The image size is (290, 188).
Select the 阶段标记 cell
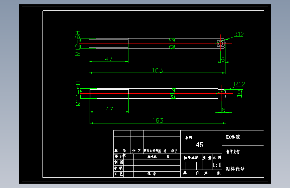click(191, 158)
